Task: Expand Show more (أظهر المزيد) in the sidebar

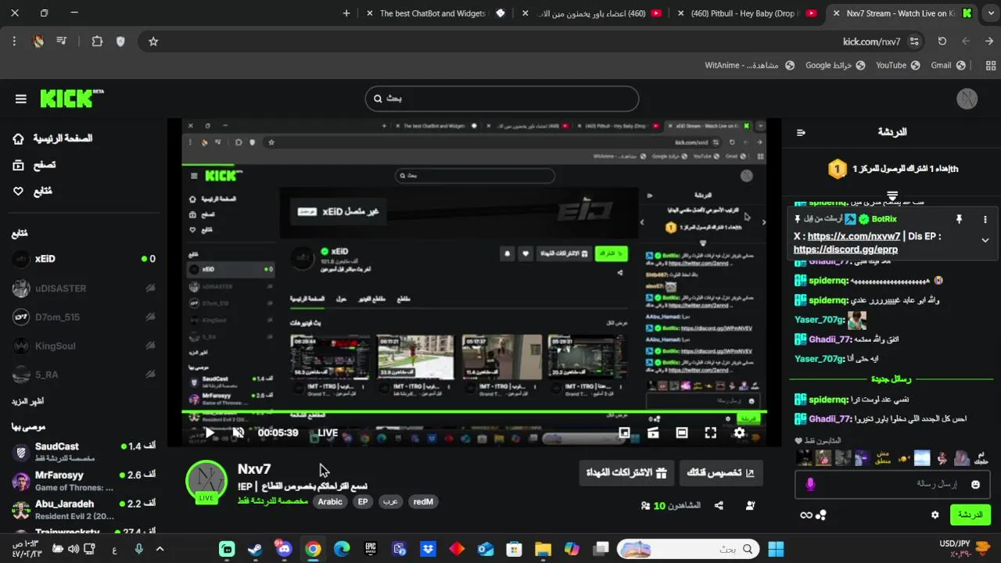Action: (x=27, y=401)
